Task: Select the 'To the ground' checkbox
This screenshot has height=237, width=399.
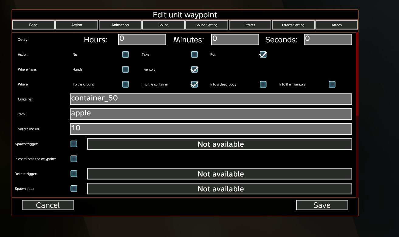Action: 126,84
